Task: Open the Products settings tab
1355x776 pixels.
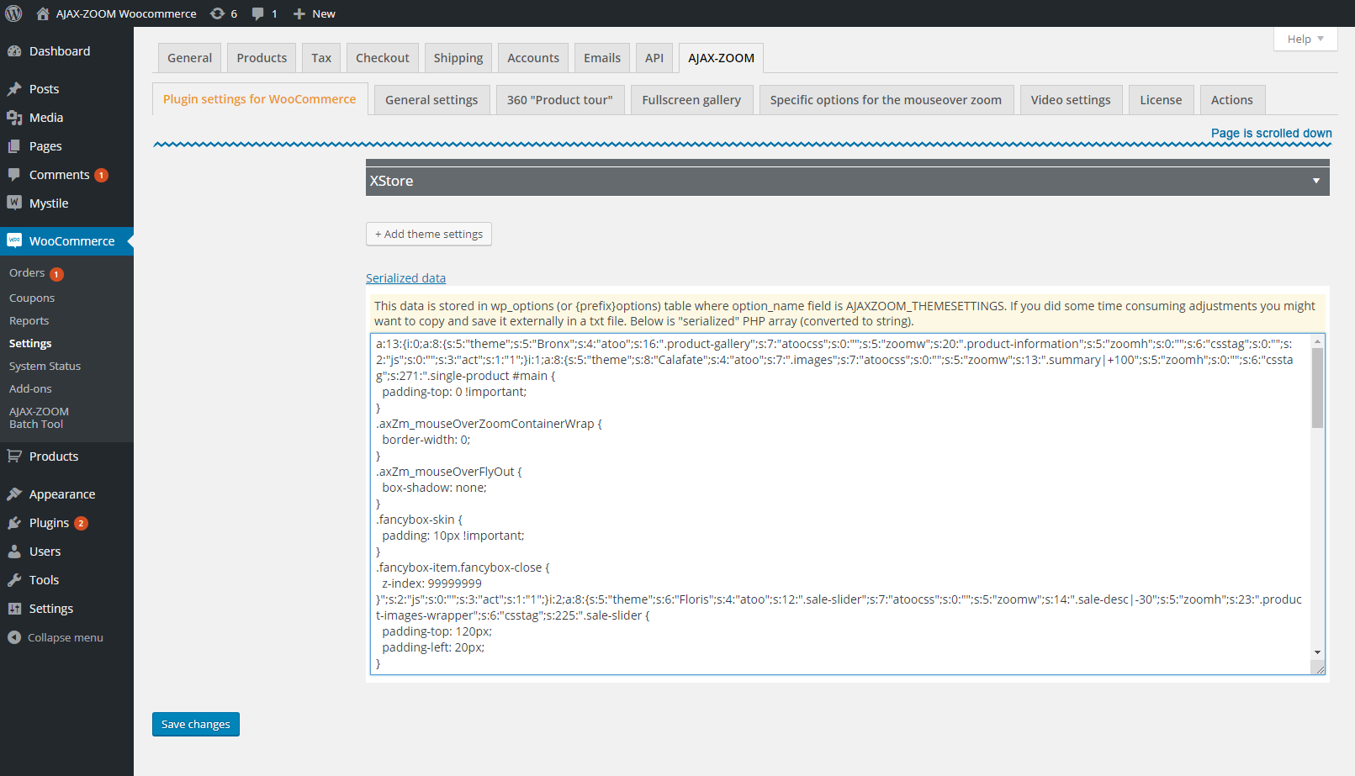Action: 262,58
